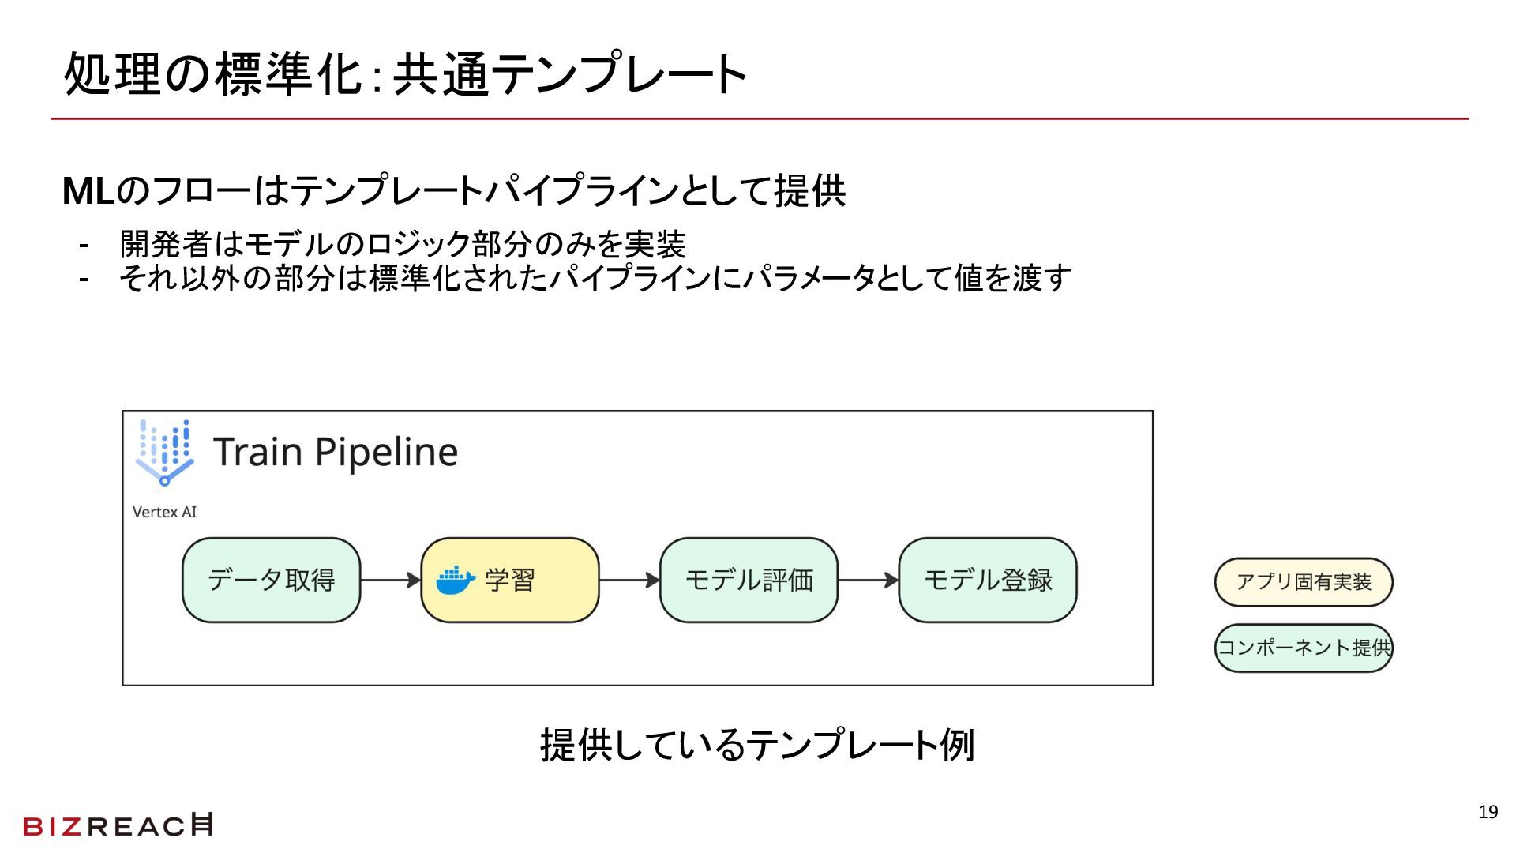The width and height of the screenshot is (1516, 853).
Task: Click the arrow from モデル評価 to モデル登録
Action: coord(868,581)
